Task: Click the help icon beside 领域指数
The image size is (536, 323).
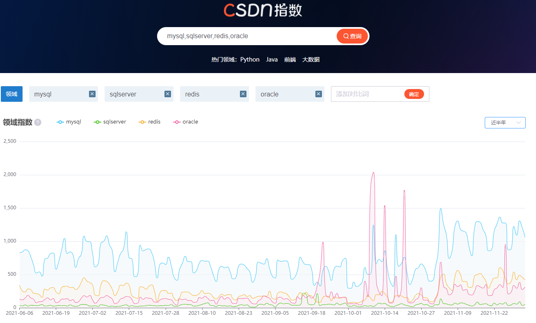Action: tap(38, 122)
